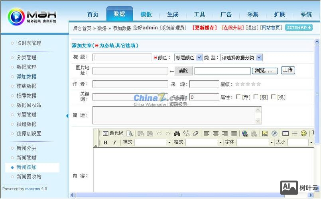Toggle bold with the B icon

pyautogui.click(x=105, y=142)
